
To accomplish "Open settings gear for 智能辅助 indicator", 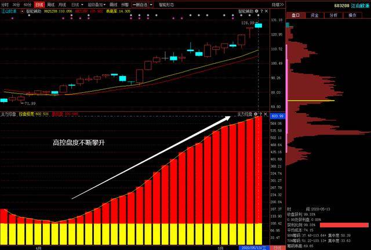I will point(256,11).
